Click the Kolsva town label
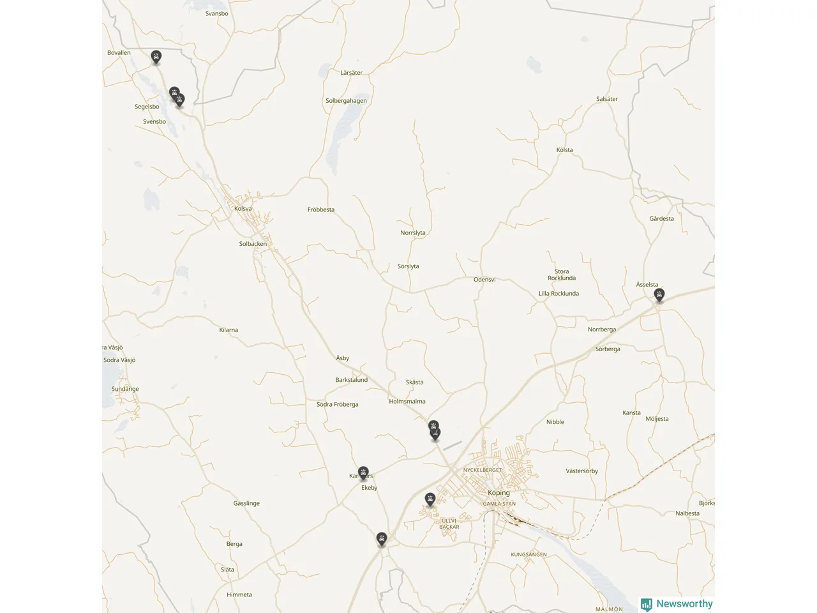Viewport: 817px width, 613px height. click(243, 209)
